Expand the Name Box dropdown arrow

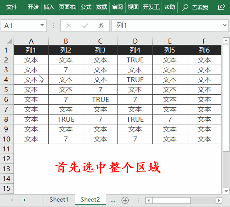[x=42, y=25]
